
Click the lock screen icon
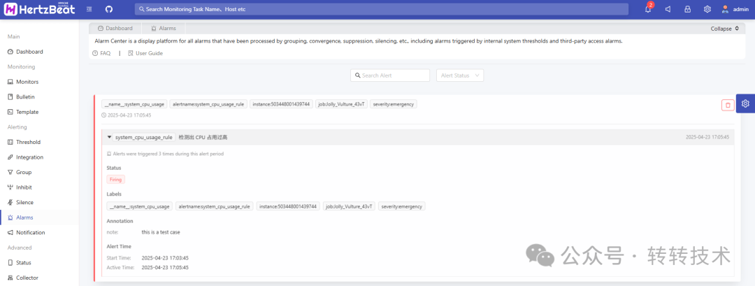click(x=688, y=9)
